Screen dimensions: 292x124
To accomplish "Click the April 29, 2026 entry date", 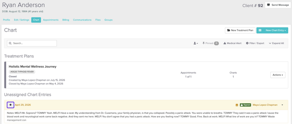I will pyautogui.click(x=23, y=105).
